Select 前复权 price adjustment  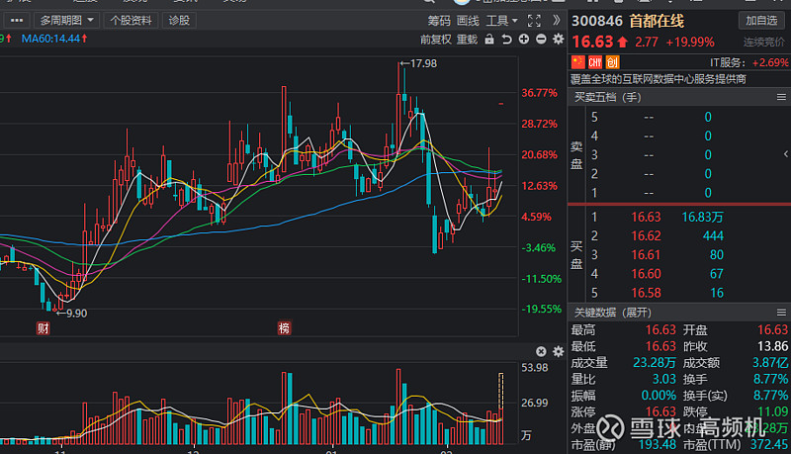436,40
